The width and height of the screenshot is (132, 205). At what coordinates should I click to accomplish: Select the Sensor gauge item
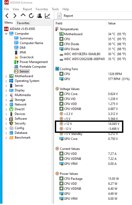click(22, 71)
